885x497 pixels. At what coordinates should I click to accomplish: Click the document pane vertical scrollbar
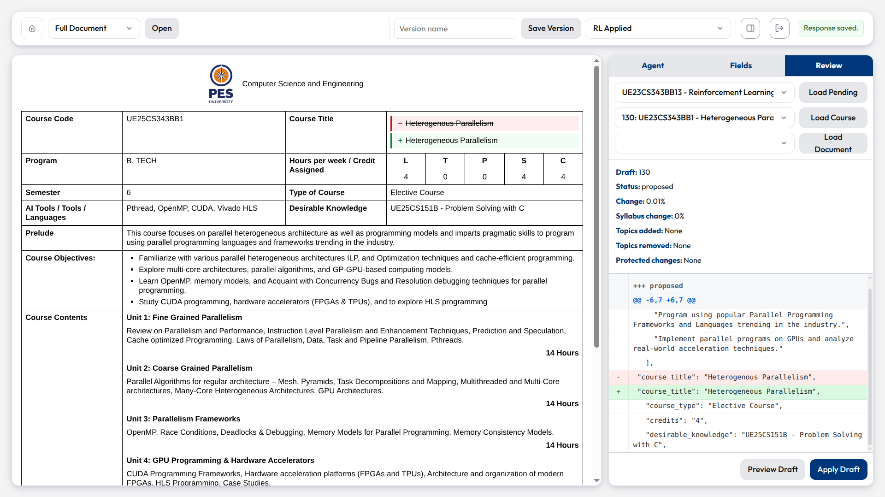coord(596,207)
